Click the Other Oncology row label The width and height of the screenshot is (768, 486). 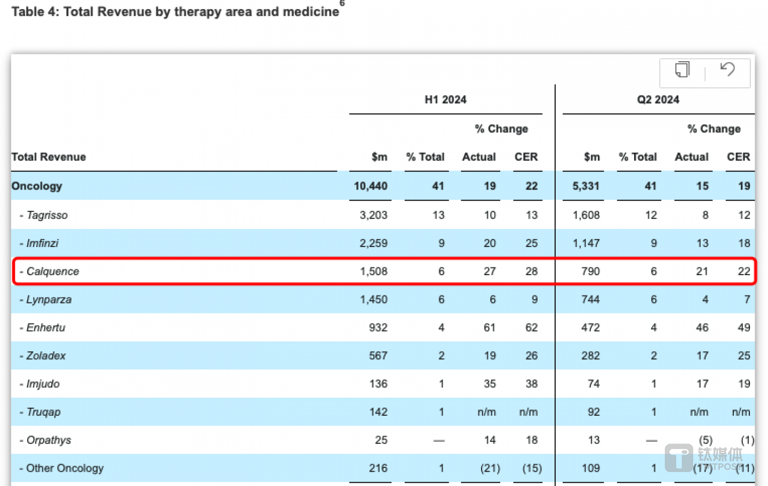click(x=65, y=468)
